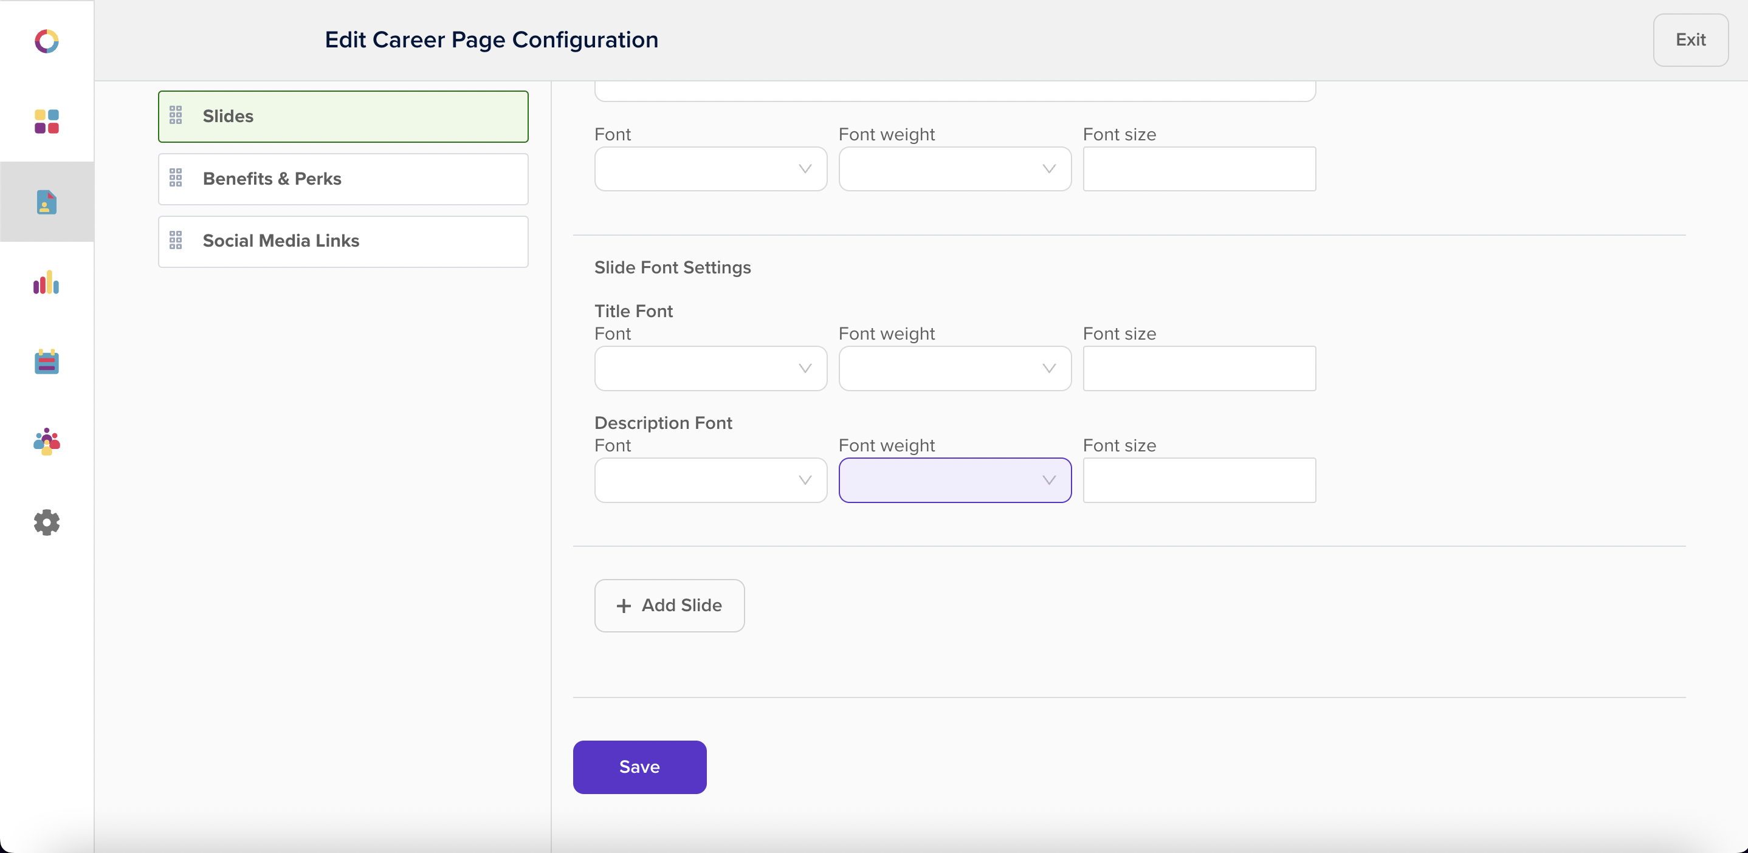Open the dashboard grid icon in sidebar
Viewport: 1748px width, 853px height.
pos(47,122)
